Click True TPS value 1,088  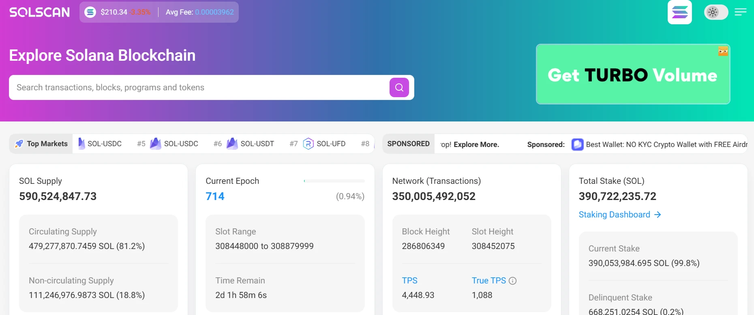click(482, 295)
